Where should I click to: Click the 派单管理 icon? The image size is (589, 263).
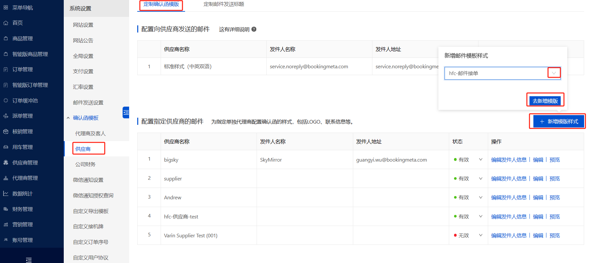pyautogui.click(x=6, y=116)
